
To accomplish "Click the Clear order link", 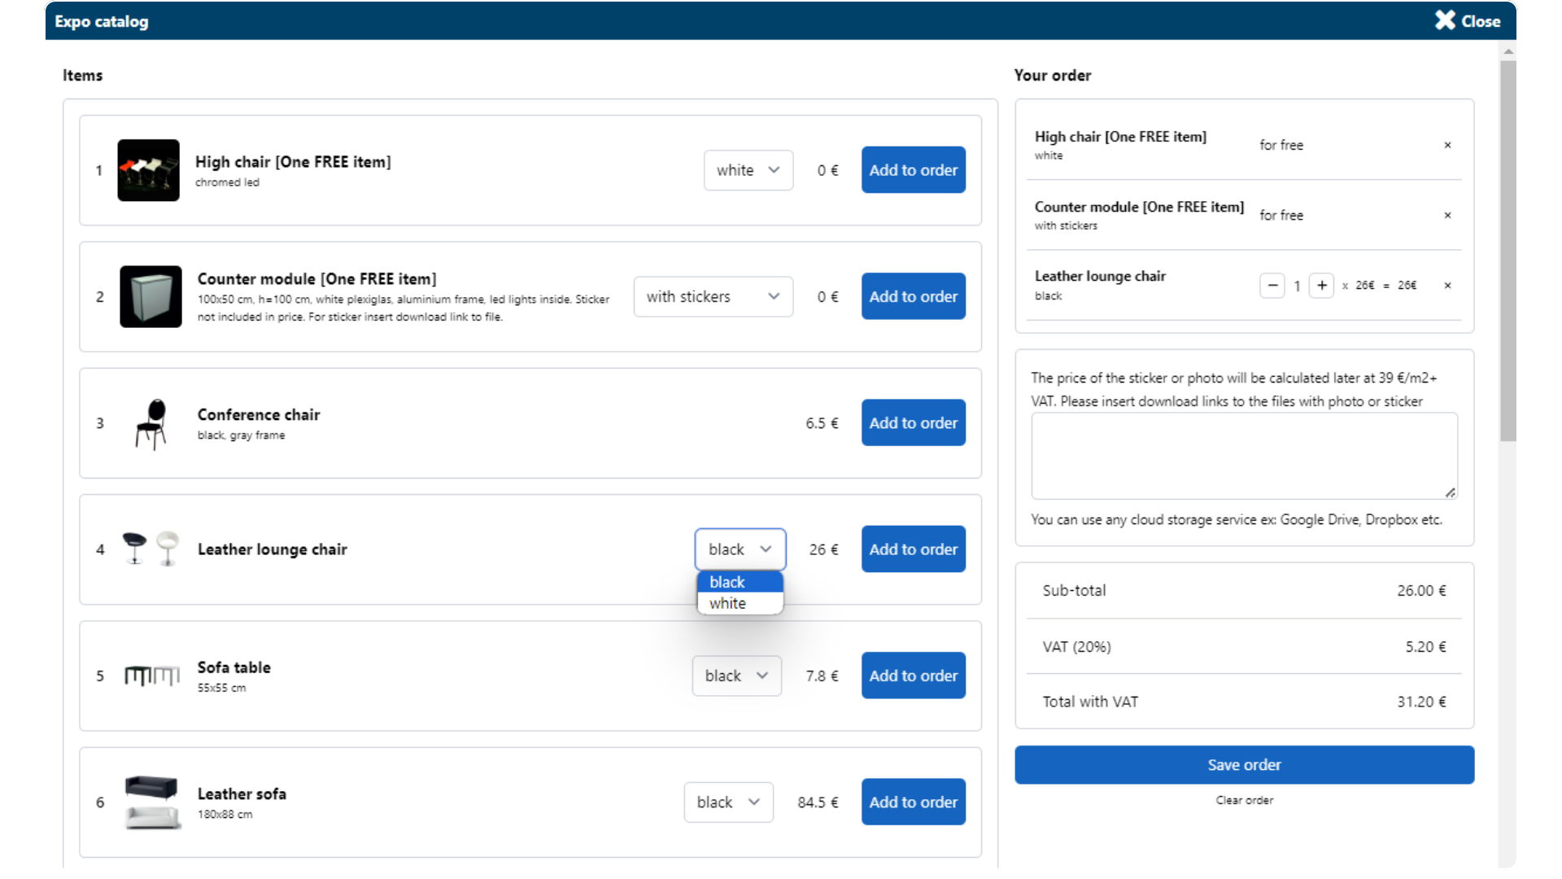I will click(x=1244, y=801).
